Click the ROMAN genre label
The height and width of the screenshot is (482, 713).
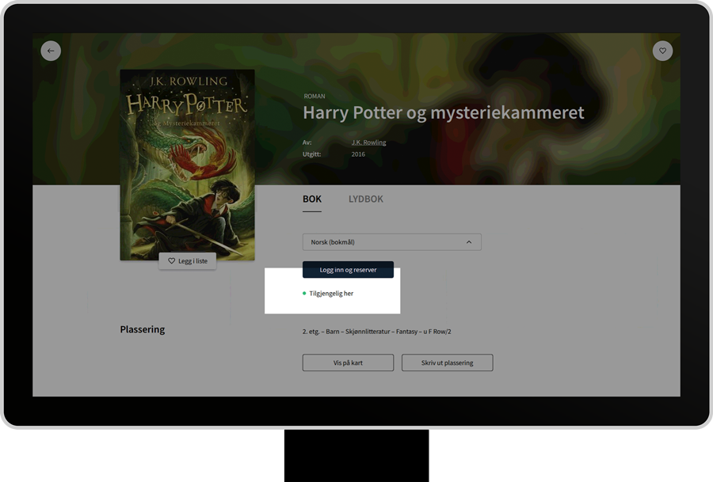tap(315, 97)
